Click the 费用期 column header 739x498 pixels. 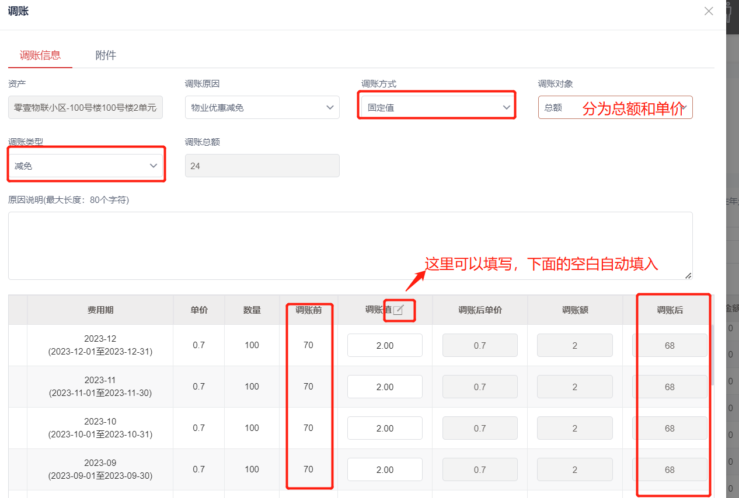tap(100, 310)
